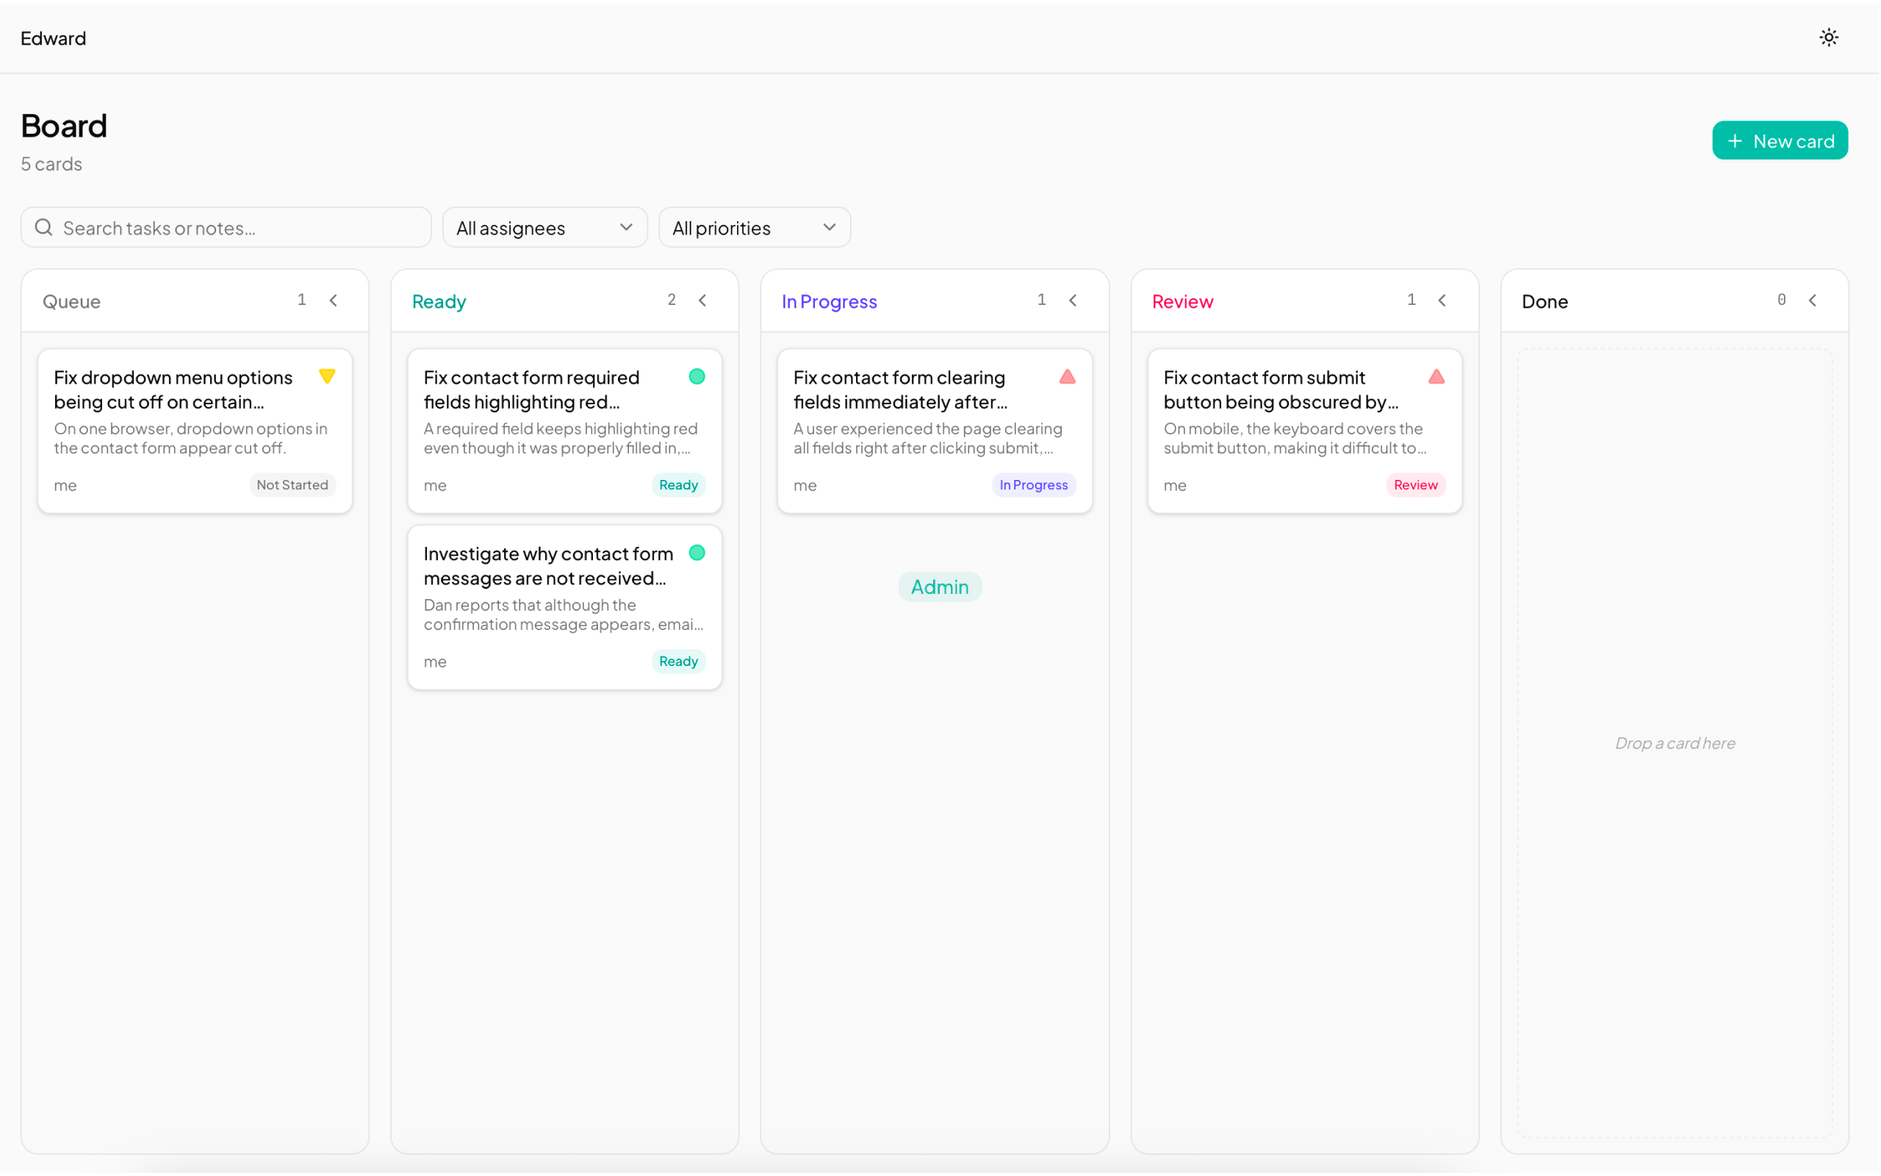
Task: Toggle the light/dark theme sun icon
Action: [1828, 37]
